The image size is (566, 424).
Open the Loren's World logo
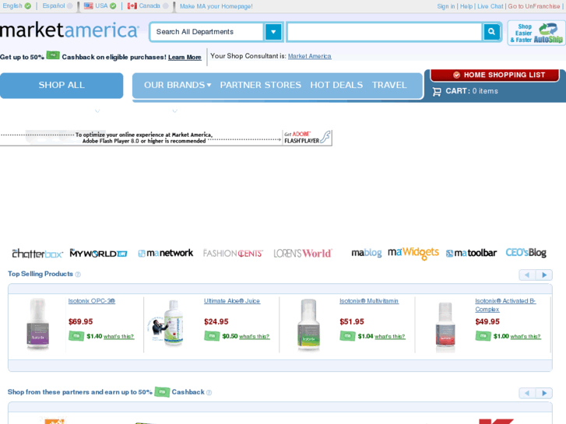click(303, 254)
